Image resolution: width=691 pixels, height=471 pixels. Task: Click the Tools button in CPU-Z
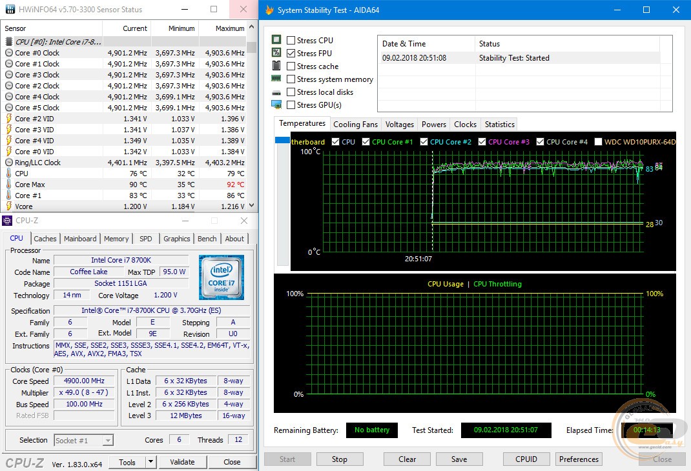tap(127, 462)
